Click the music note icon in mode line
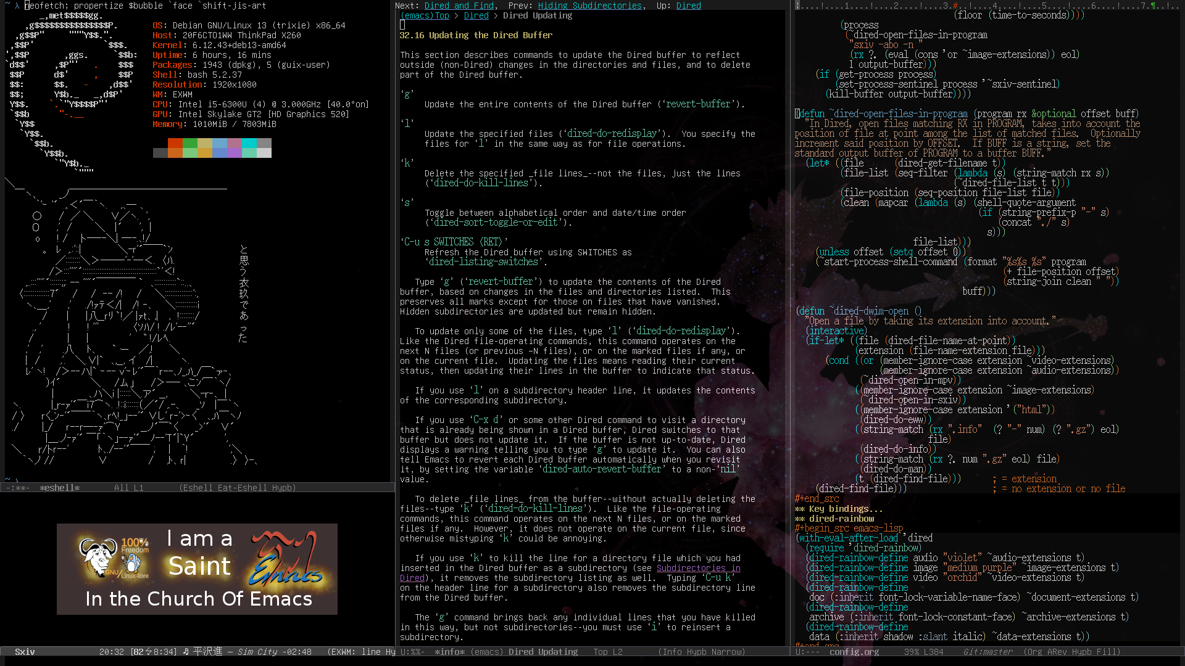Screen dimensions: 1185x666 (186, 652)
